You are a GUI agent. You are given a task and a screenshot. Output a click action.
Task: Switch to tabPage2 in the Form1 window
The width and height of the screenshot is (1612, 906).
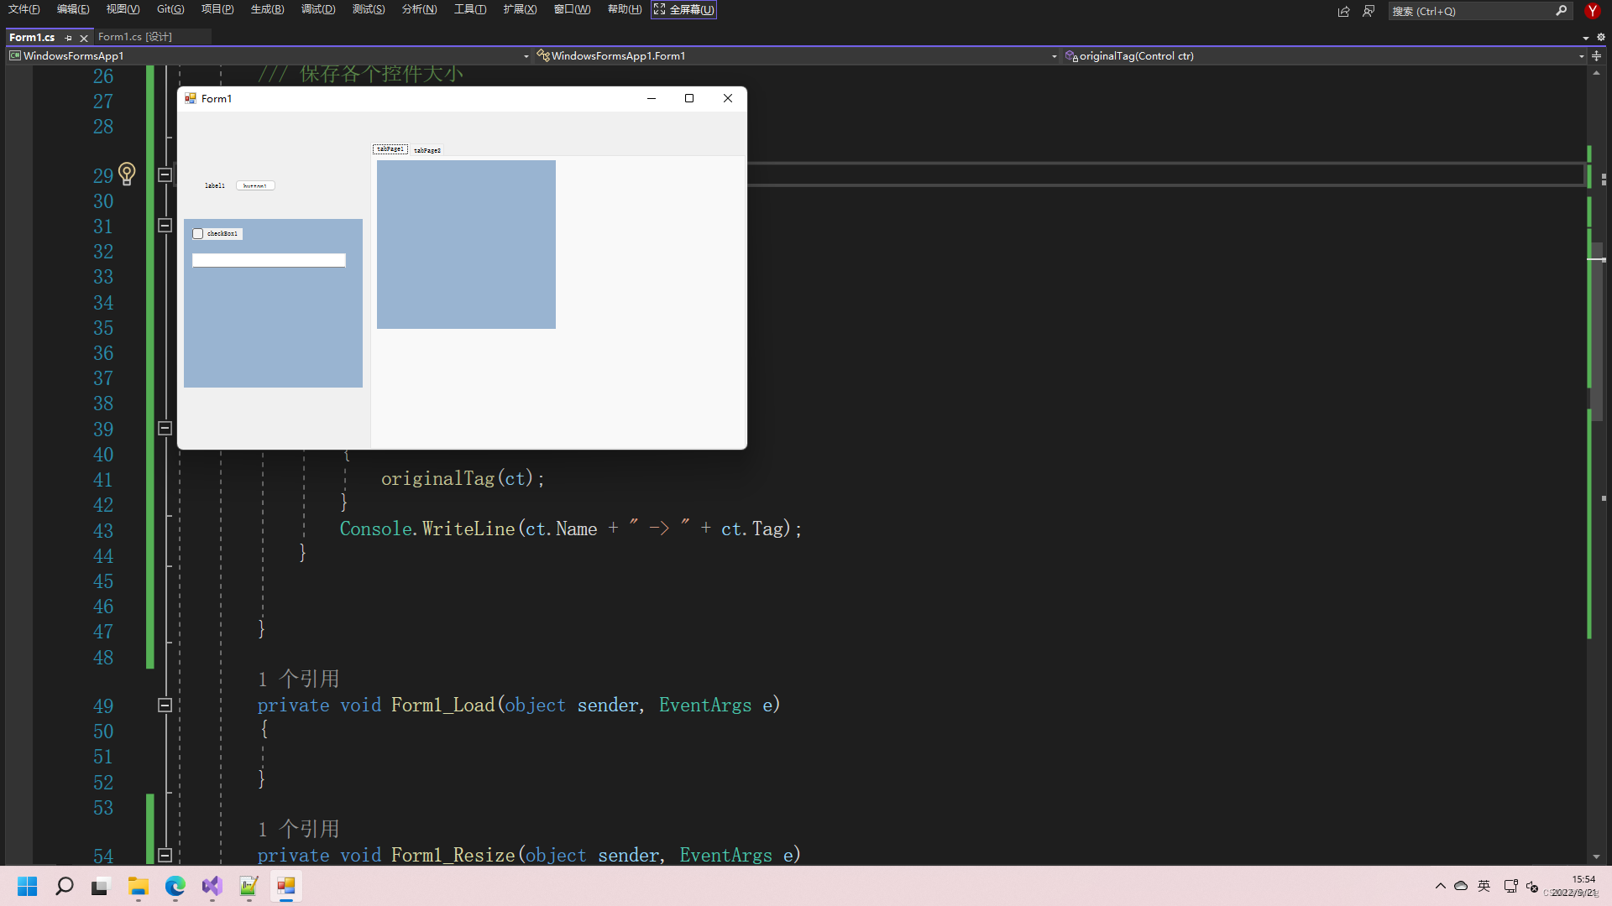[x=427, y=149]
